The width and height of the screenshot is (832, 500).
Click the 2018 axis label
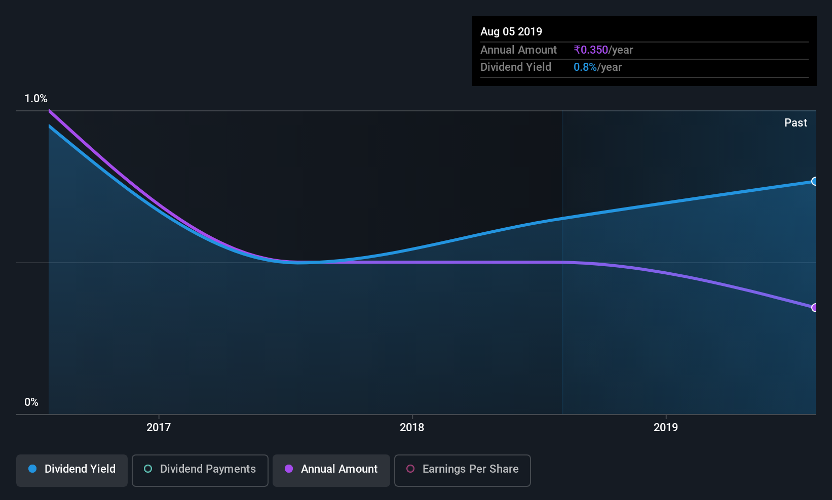(412, 428)
